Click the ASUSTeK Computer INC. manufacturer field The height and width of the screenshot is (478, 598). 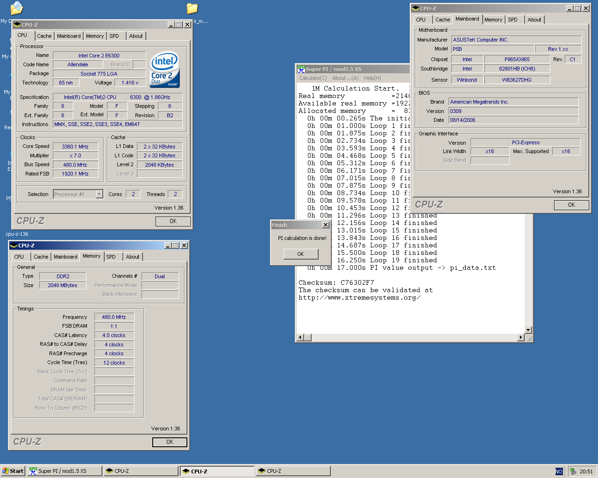coord(516,40)
